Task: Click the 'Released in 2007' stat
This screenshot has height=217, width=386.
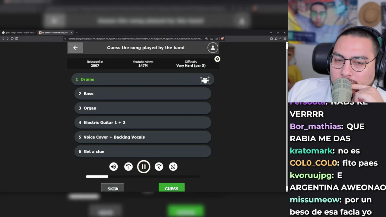Action: [x=95, y=64]
